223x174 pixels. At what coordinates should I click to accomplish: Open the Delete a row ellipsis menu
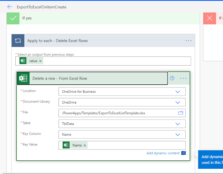coord(183,78)
